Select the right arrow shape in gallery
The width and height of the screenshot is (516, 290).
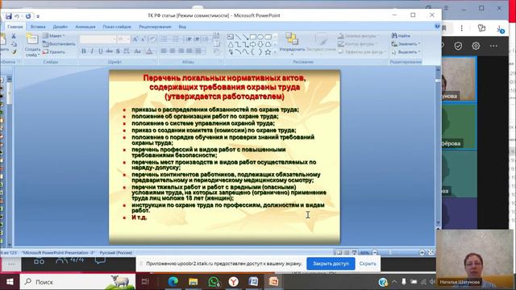click(x=252, y=44)
